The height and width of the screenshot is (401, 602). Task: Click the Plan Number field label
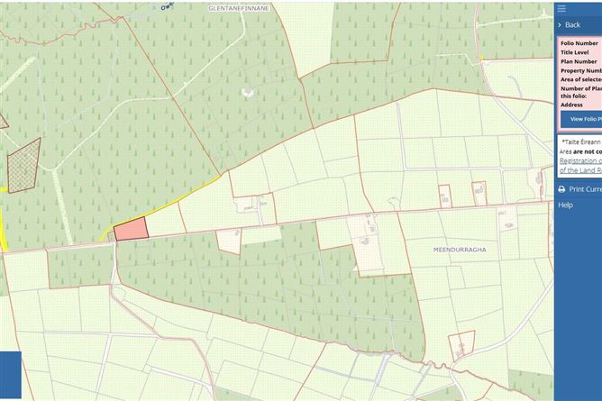(578, 61)
